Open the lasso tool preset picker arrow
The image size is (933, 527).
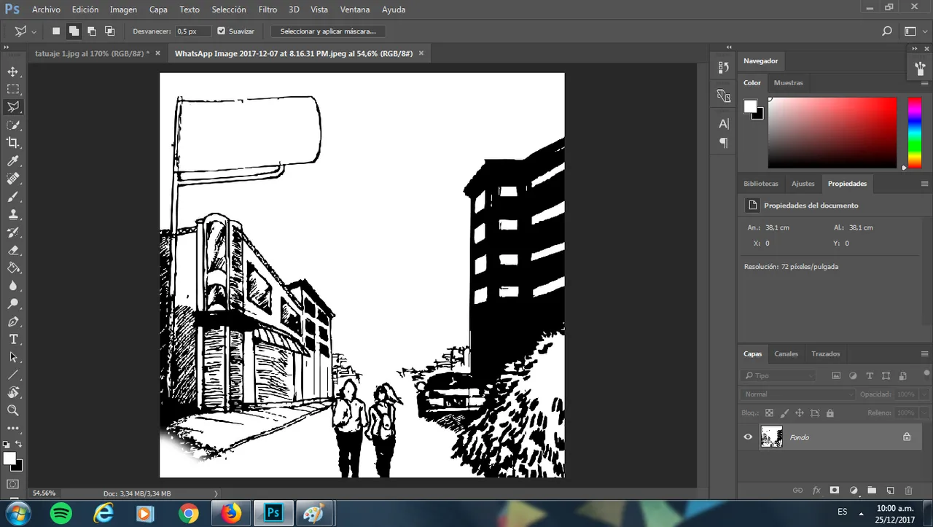point(34,32)
